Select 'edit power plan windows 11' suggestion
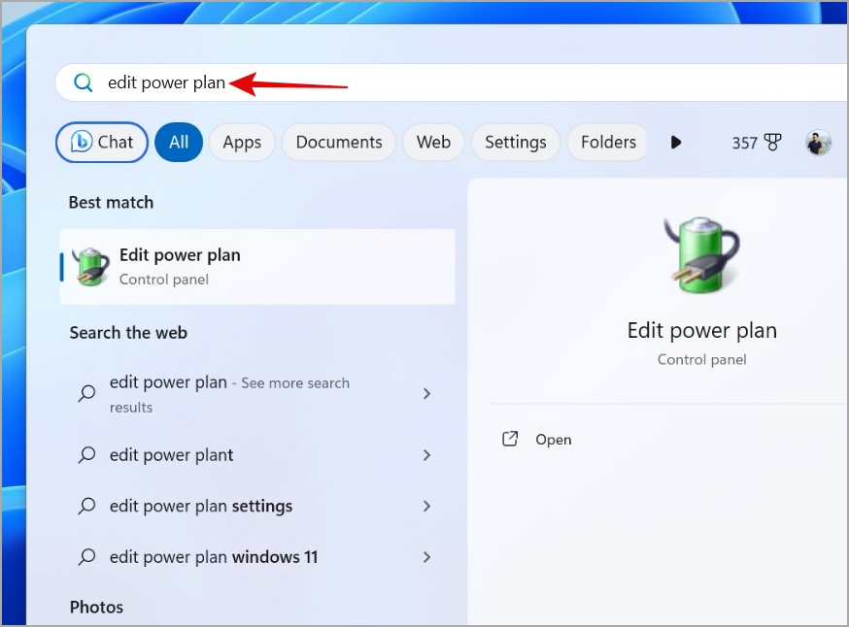The image size is (849, 627). (x=257, y=557)
